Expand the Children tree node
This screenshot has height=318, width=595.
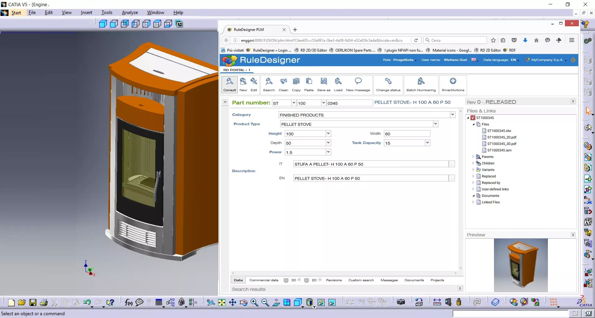point(473,163)
